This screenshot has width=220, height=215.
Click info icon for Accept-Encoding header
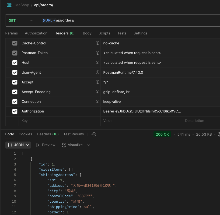pos(97,92)
